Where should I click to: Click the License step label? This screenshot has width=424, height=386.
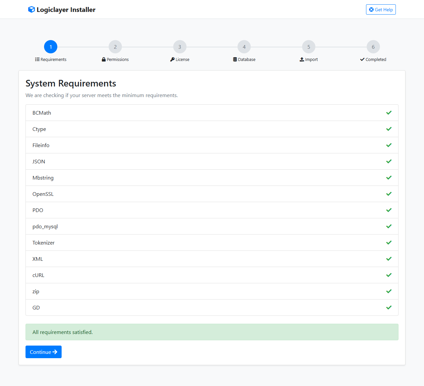tap(180, 60)
